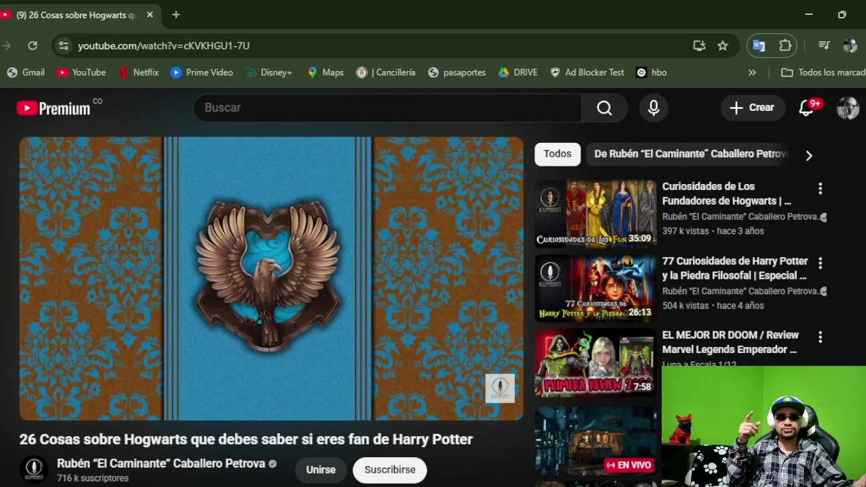Close the 26 Cosas sobre Hogwarts tab
This screenshot has height=487, width=866.
pyautogui.click(x=150, y=15)
